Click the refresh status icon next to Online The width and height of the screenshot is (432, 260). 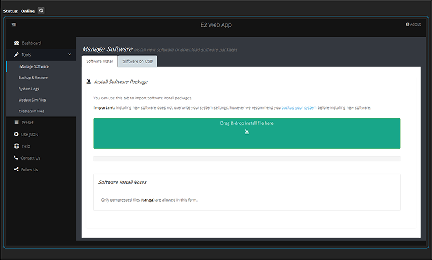(x=41, y=10)
